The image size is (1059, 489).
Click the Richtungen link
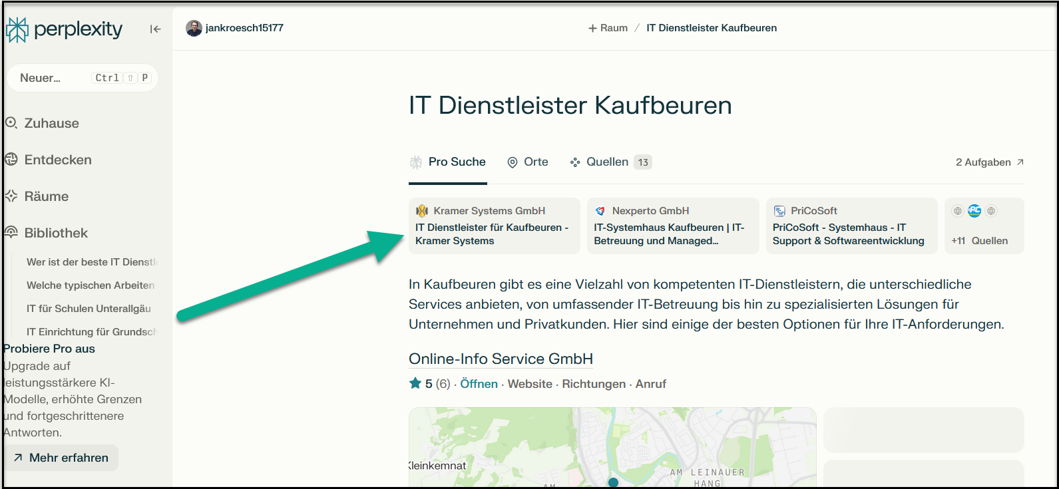pos(594,384)
